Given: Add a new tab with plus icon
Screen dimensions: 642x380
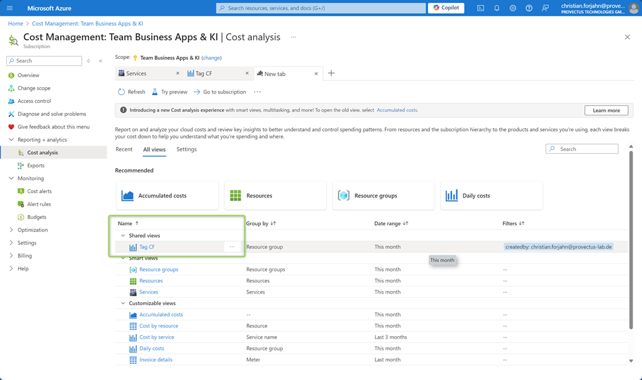Looking at the screenshot, I should (x=331, y=73).
